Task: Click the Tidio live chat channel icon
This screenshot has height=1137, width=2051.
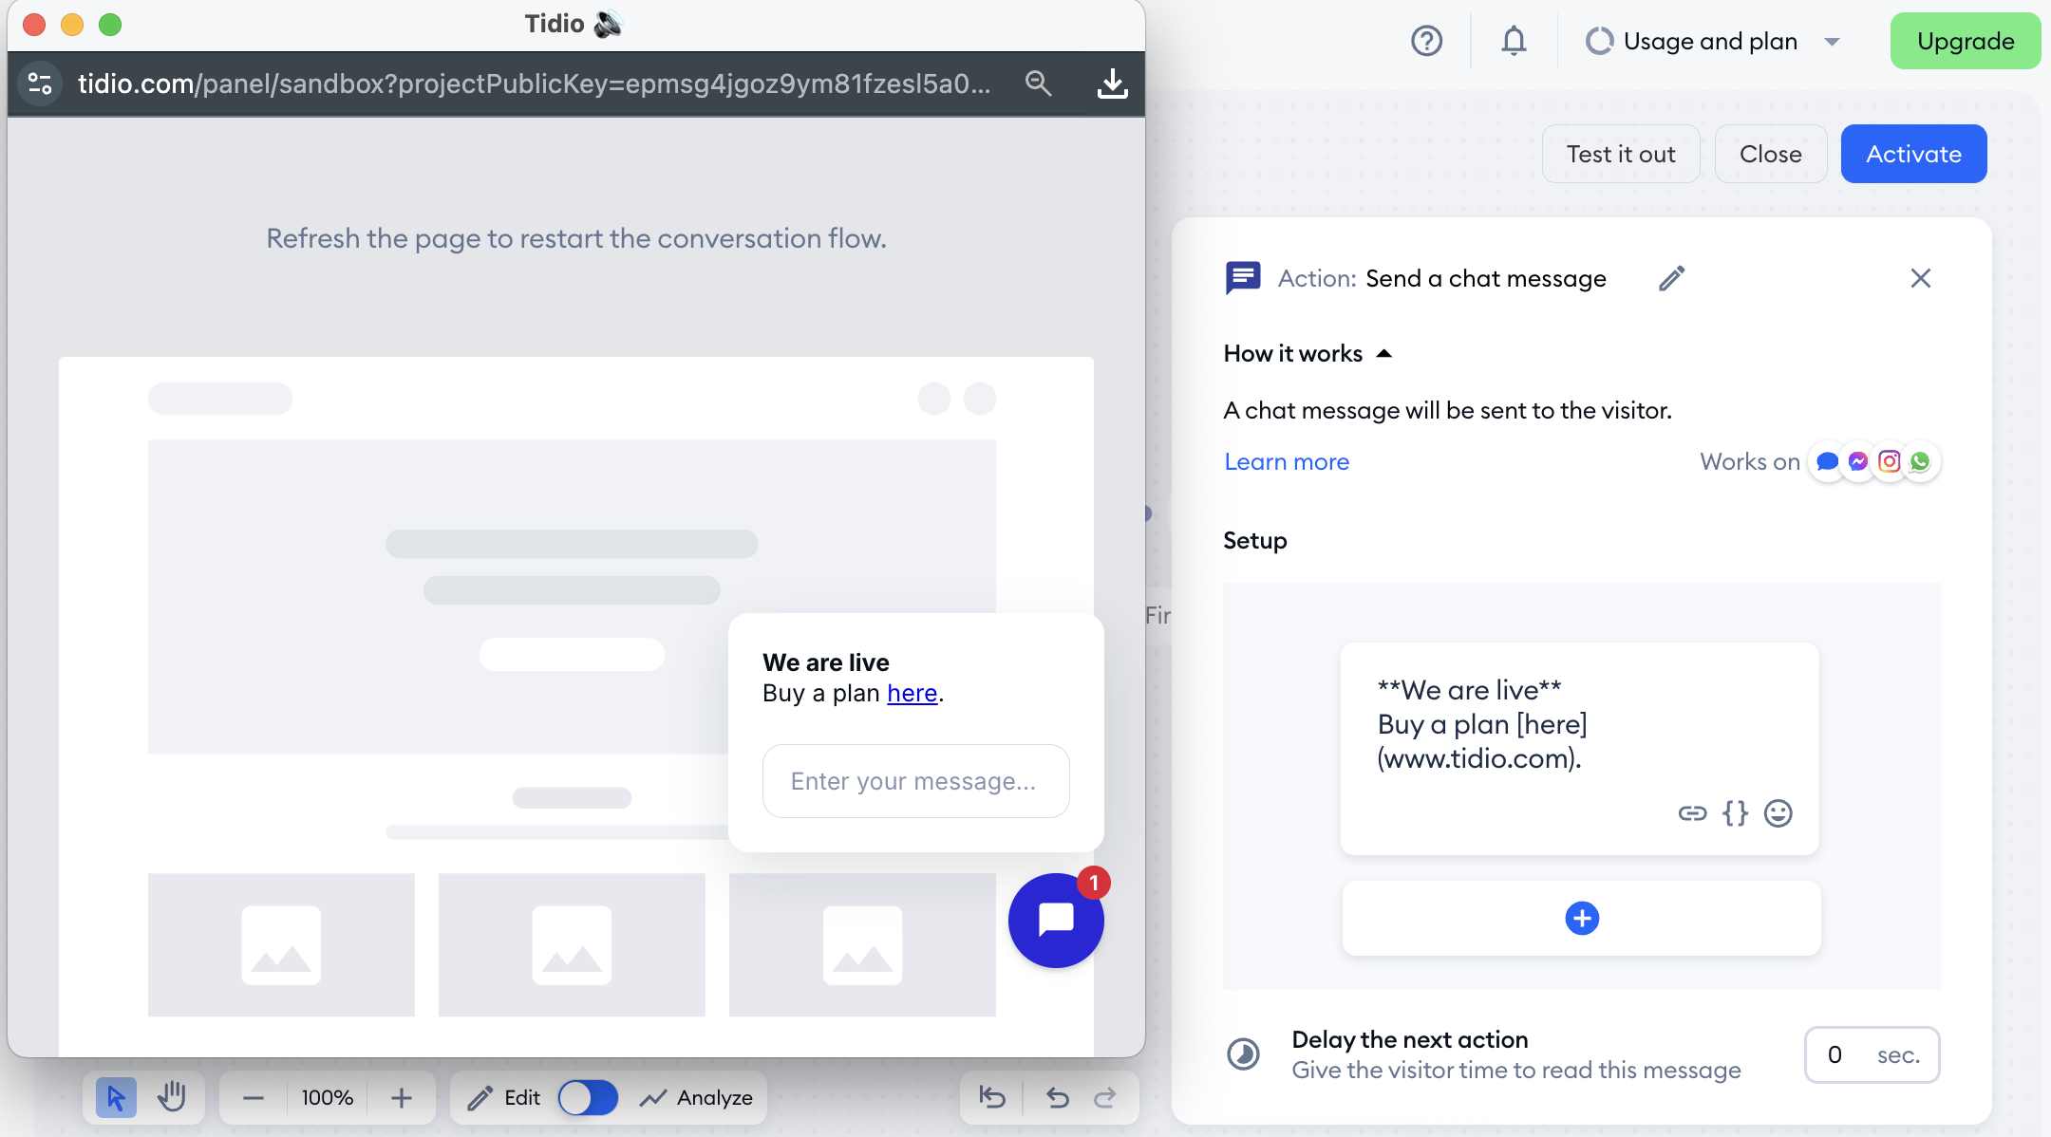Action: pyautogui.click(x=1827, y=462)
